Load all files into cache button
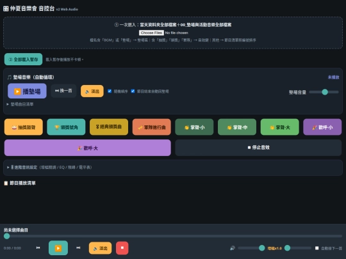 24,59
